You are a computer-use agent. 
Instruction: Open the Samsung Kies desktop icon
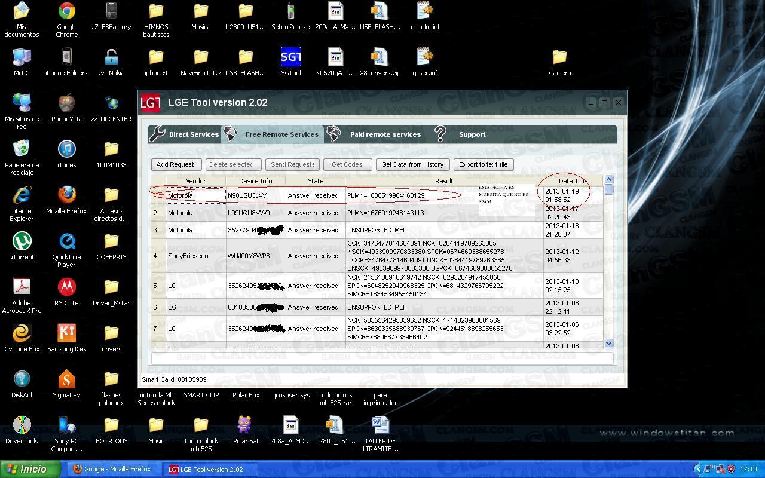66,338
